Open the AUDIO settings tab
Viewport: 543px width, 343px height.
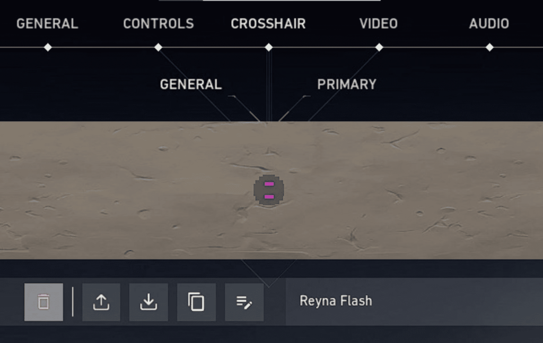(x=489, y=24)
